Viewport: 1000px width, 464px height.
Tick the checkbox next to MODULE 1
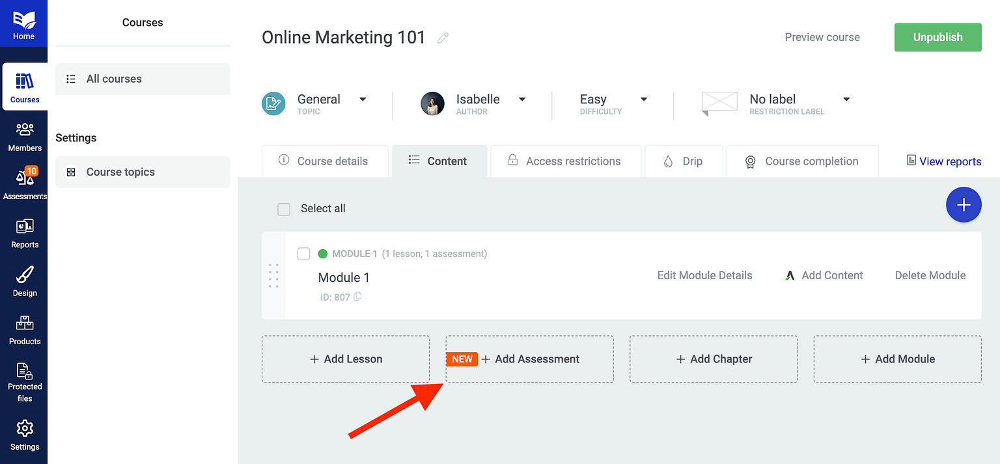coord(303,253)
